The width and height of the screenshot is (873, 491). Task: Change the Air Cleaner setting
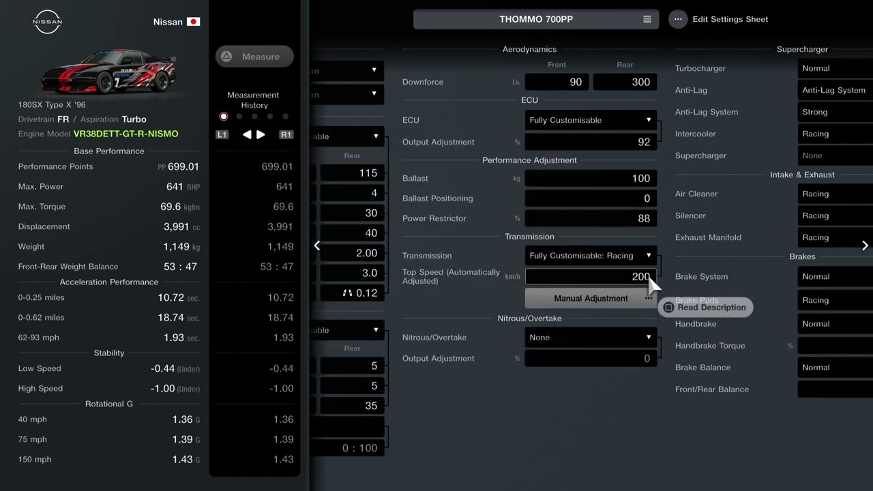835,194
